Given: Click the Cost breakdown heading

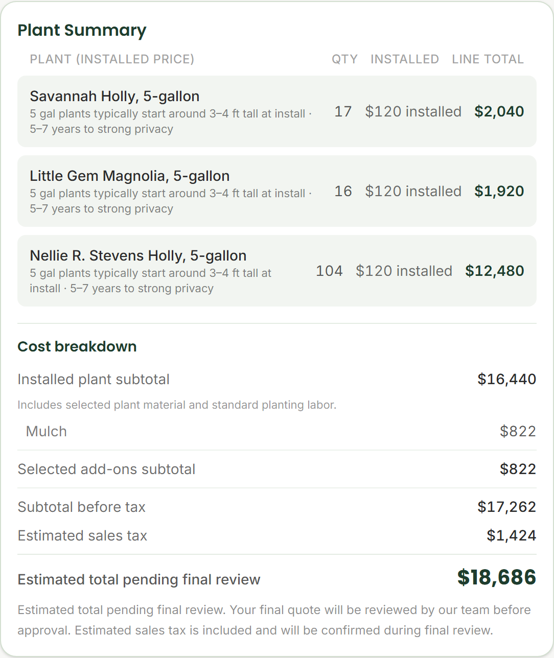Looking at the screenshot, I should coord(77,346).
